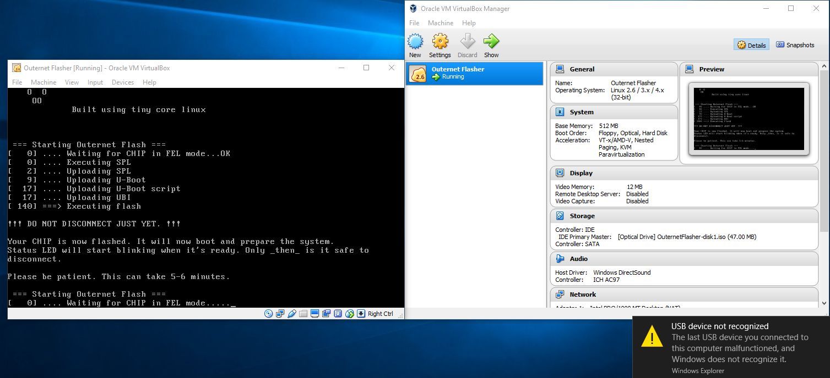Open the Machine menu in VirtualBox Manager
Viewport: 830px width, 378px height.
[440, 23]
